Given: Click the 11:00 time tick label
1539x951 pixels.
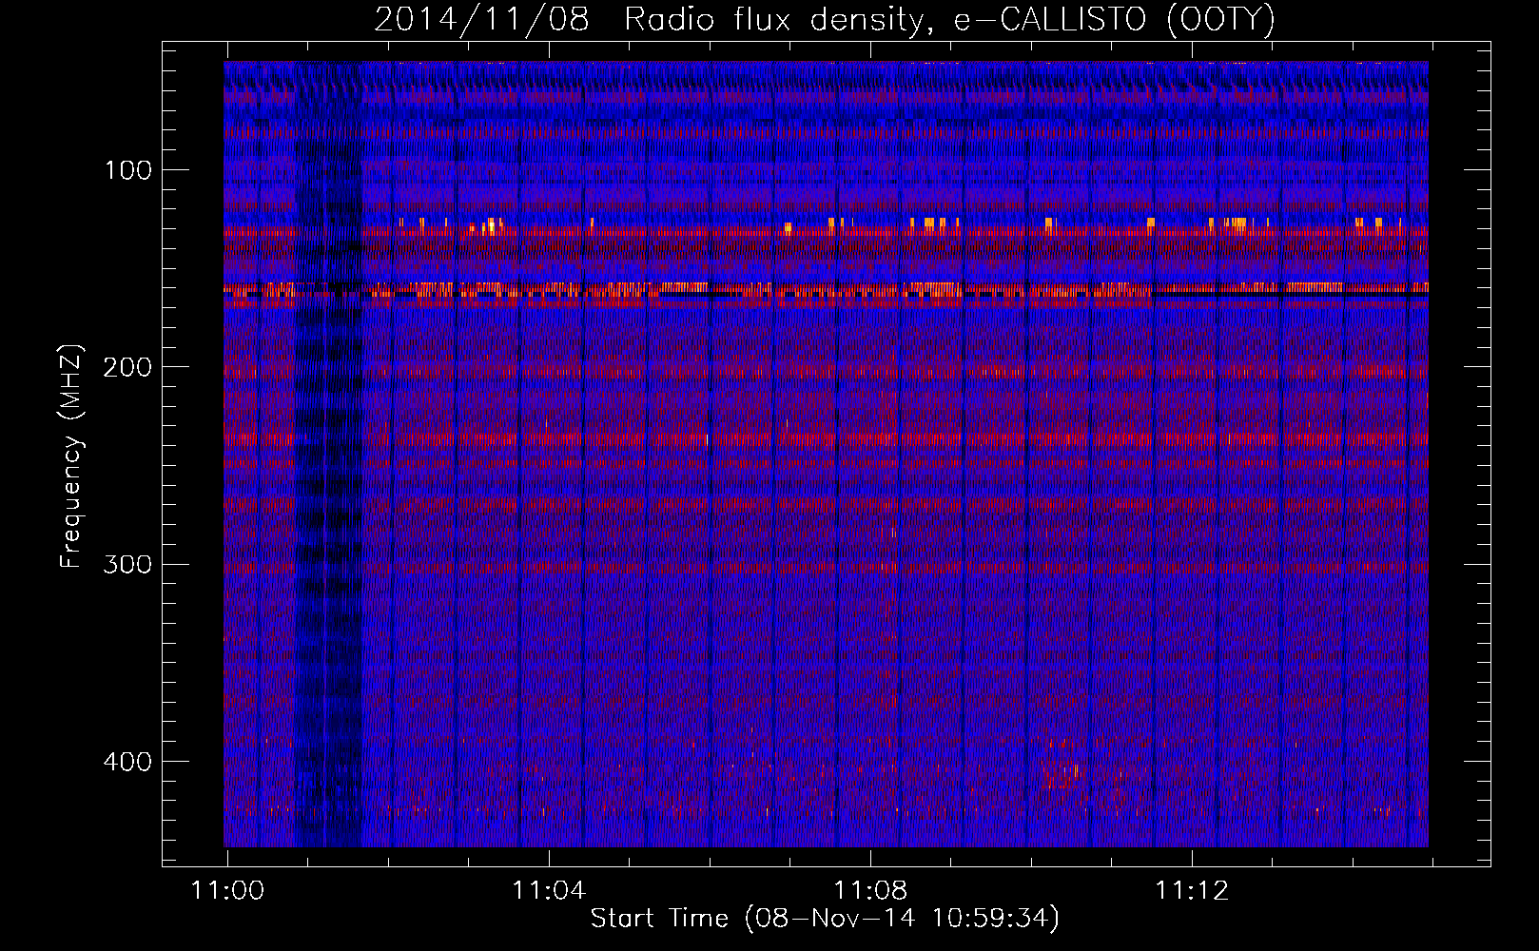Looking at the screenshot, I should pos(227,891).
